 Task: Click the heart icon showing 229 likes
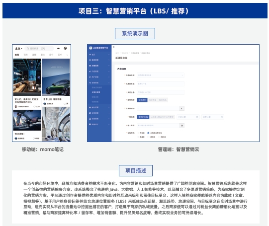[34, 107]
